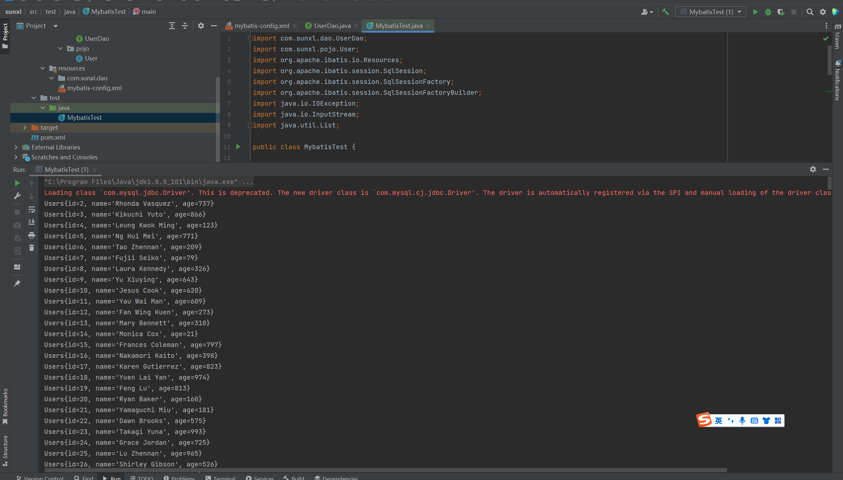The width and height of the screenshot is (843, 480).
Task: Rerun MybatisTest in the Run panel
Action: coord(17,183)
